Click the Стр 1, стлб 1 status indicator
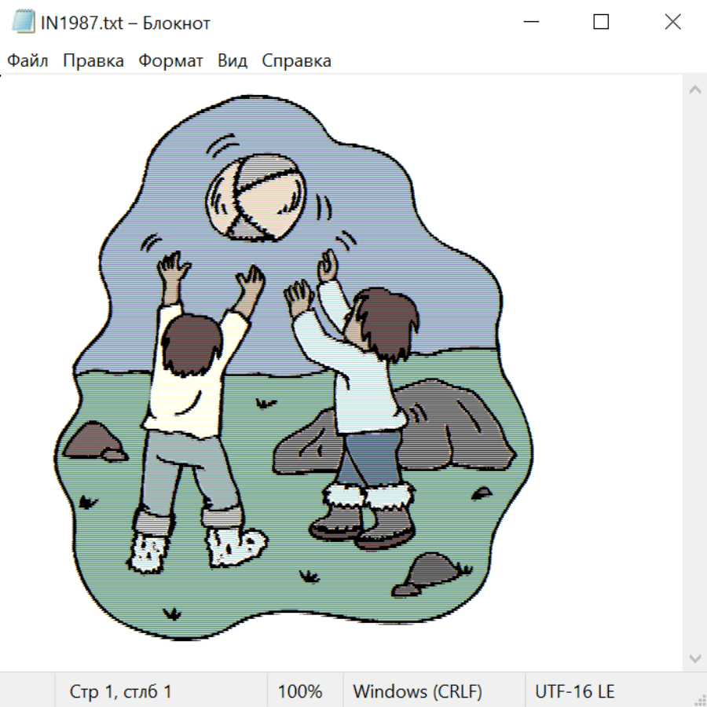 (120, 692)
